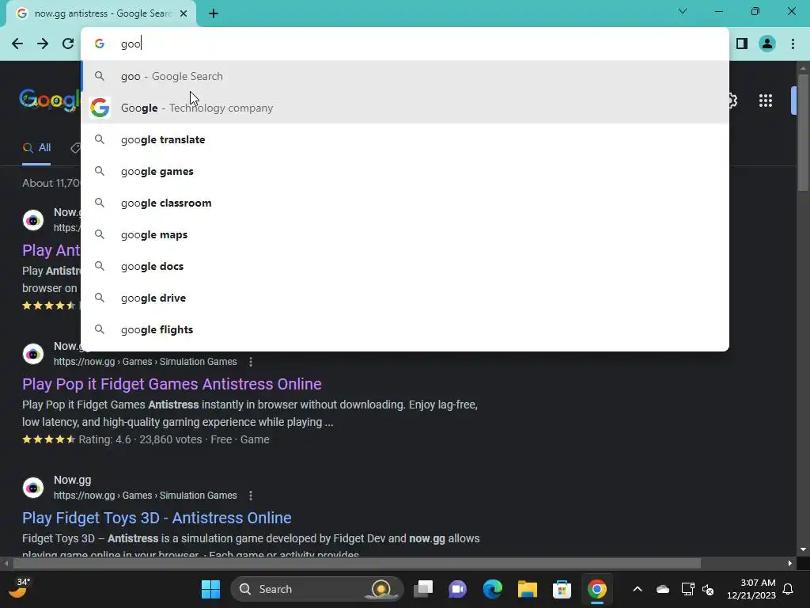Open 'Play Fidget Toys 3D - Antistress Online' result

coord(157,518)
